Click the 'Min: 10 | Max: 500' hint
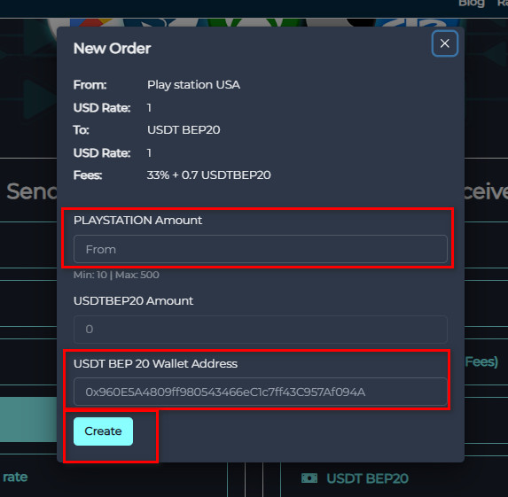This screenshot has width=508, height=497. point(116,275)
